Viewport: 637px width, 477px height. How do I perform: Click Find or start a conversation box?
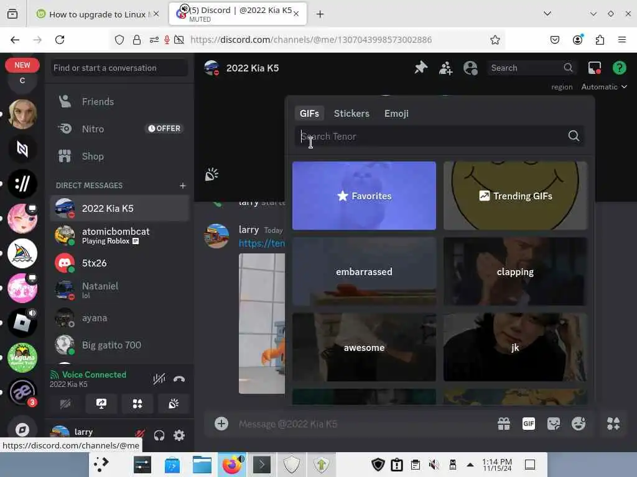coord(119,68)
